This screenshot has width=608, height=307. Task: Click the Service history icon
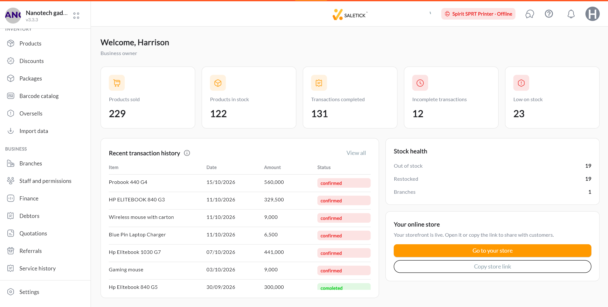coord(11,268)
